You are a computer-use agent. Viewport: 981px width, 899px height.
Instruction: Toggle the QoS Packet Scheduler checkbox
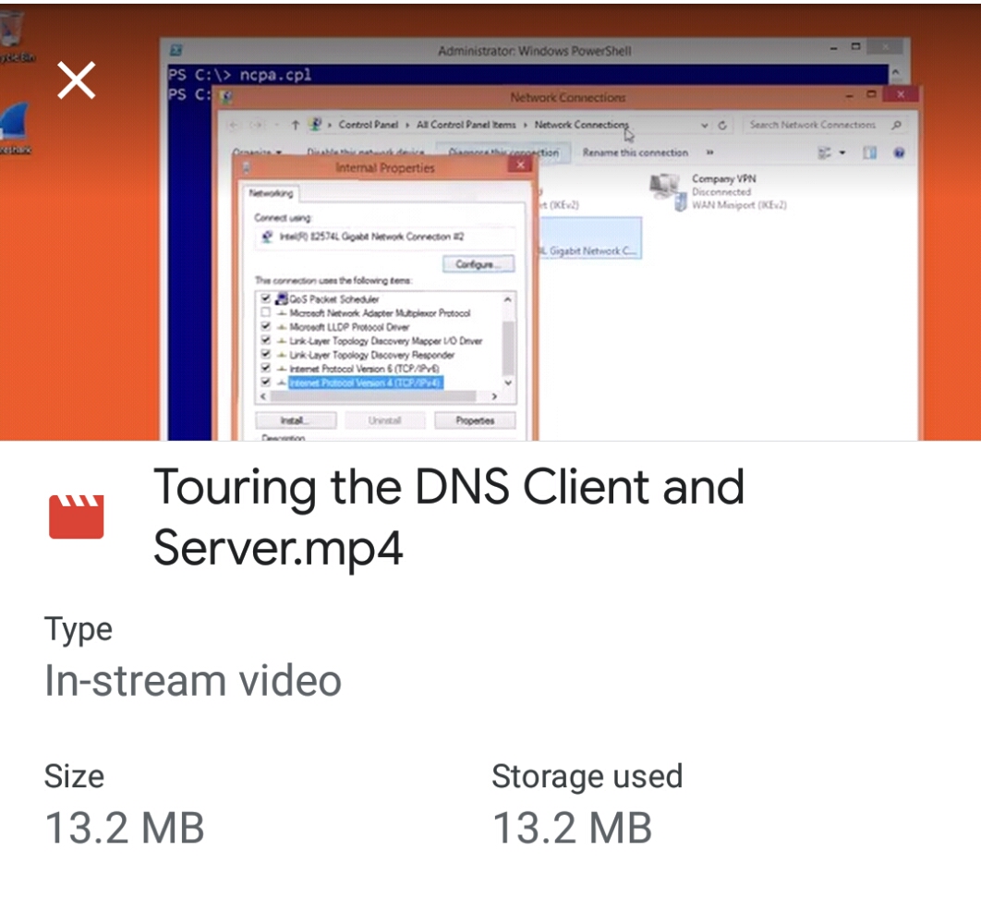[265, 299]
